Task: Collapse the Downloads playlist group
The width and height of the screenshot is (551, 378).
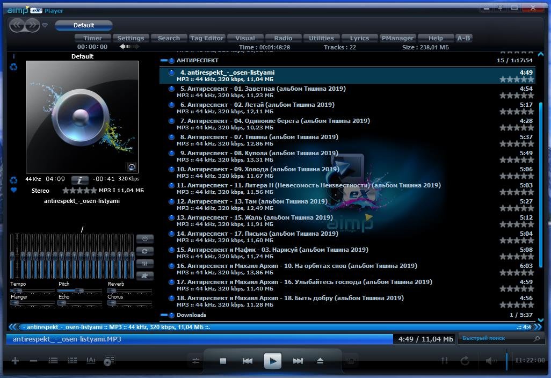Action: point(164,315)
